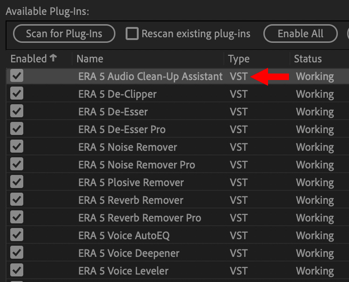Click VST type cell of De-Clipper row

pos(239,94)
